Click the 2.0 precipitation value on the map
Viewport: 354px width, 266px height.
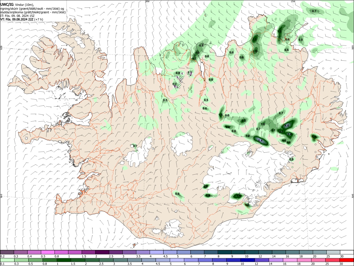pos(205,186)
